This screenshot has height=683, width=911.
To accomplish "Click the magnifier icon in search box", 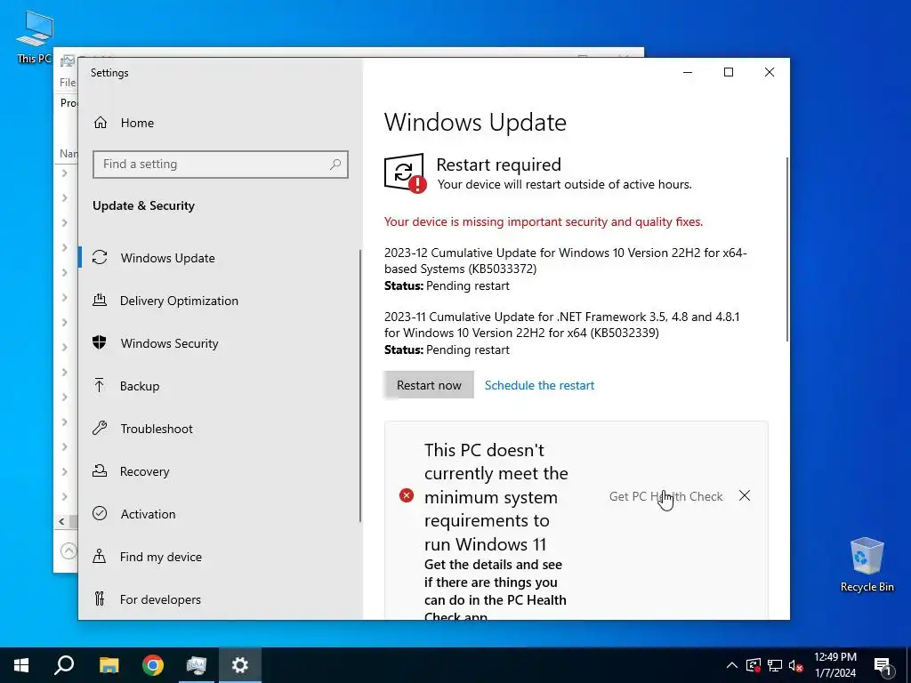I will [335, 165].
